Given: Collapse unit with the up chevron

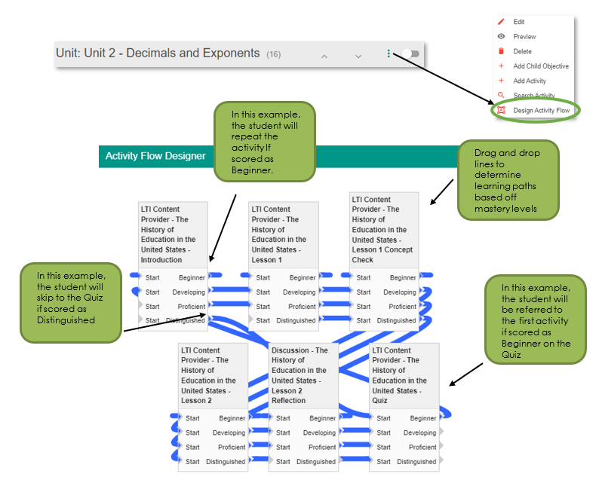Looking at the screenshot, I should tap(324, 56).
